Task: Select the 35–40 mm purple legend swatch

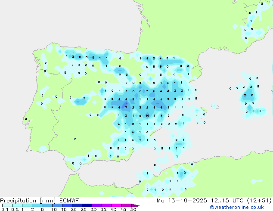Action: tap(106, 205)
